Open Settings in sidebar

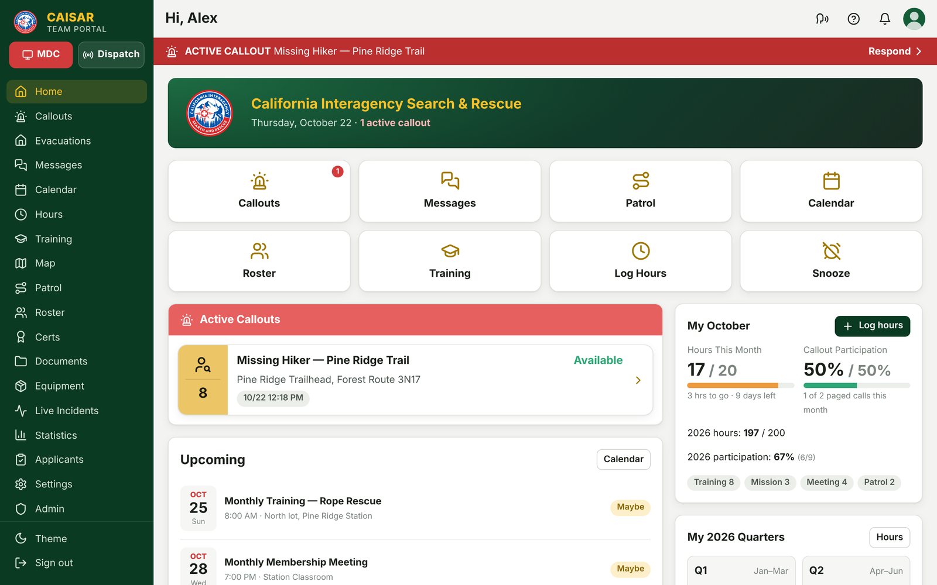[x=77, y=484]
